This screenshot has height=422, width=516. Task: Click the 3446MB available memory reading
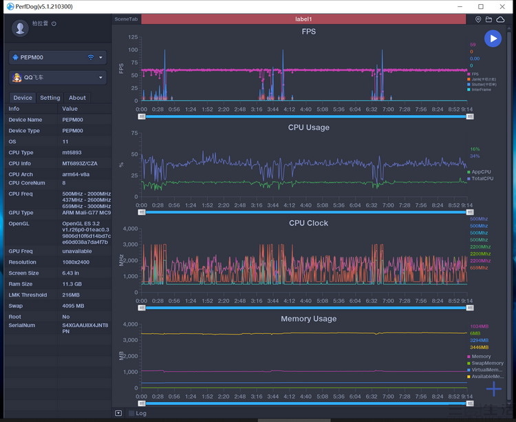[x=479, y=347]
